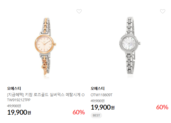Click the red 60% discount on rose gold watch
This screenshot has width=171, height=123.
(78, 112)
